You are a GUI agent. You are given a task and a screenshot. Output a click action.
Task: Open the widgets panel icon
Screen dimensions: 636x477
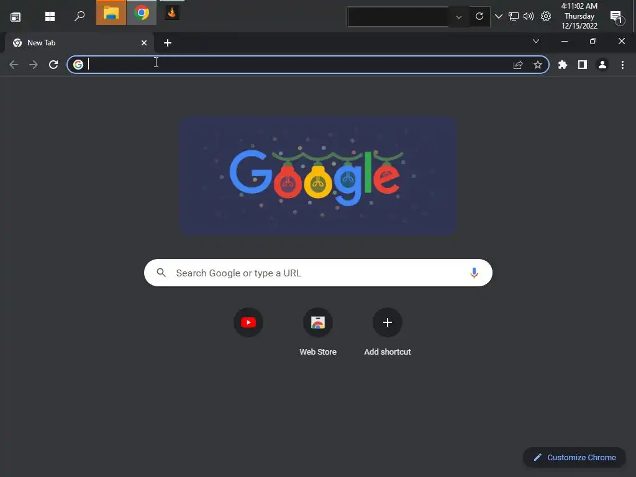click(16, 17)
